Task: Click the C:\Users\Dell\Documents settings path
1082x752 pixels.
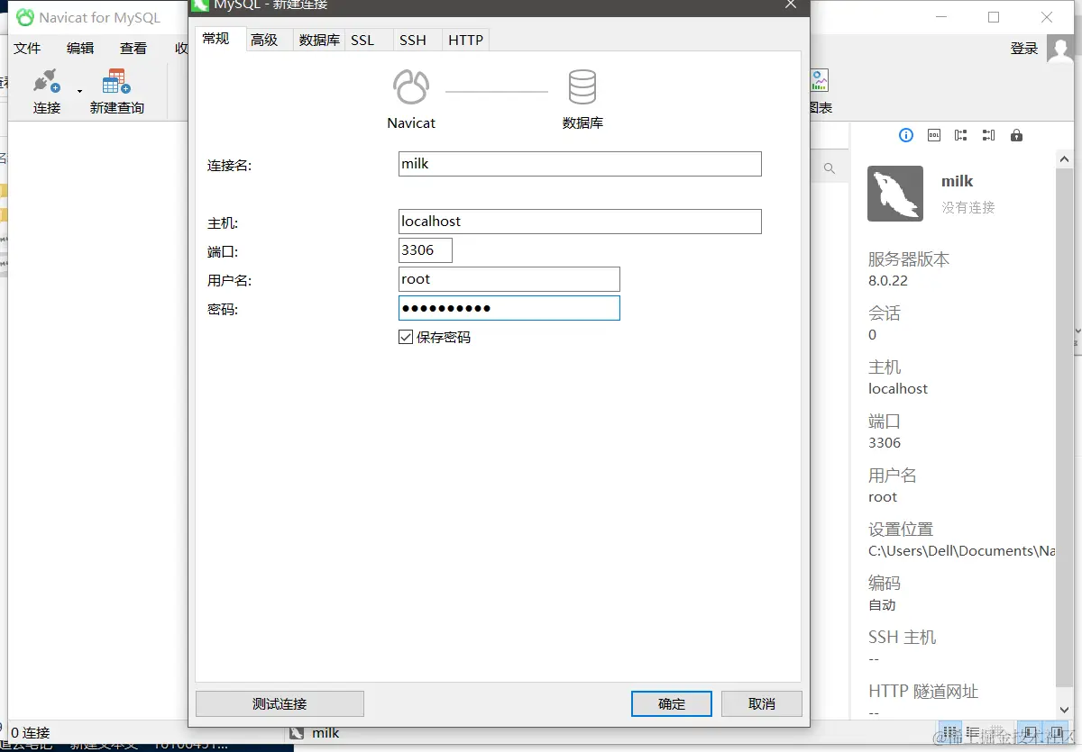Action: tap(962, 551)
